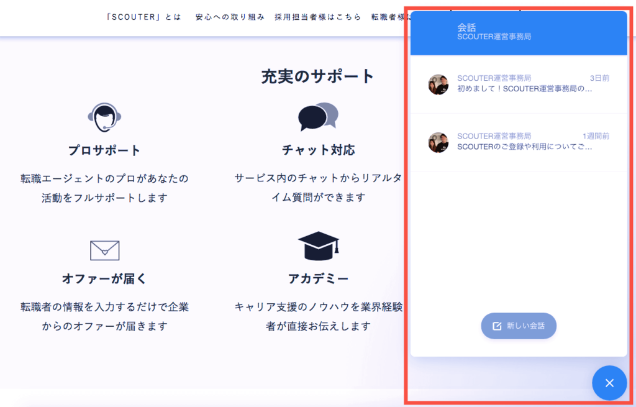
Task: Select the アカデミー title text
Action: click(x=319, y=279)
